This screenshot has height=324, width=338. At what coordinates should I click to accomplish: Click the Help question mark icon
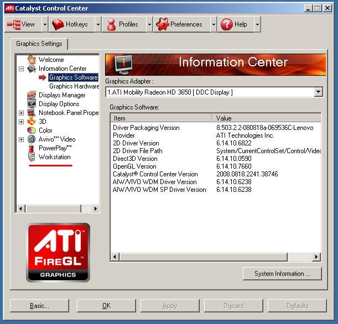click(x=227, y=24)
